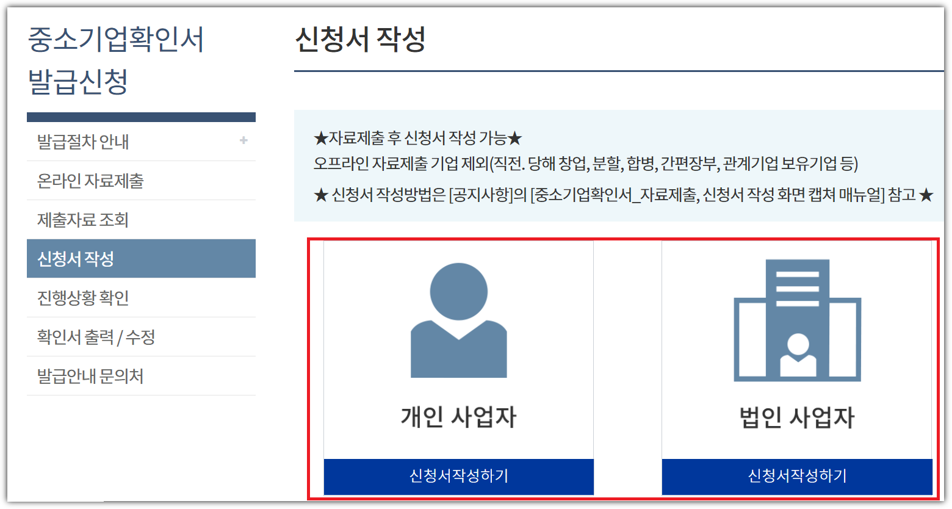Click inside the red-outlined applicant selection area
The width and height of the screenshot is (952, 509).
point(629,366)
